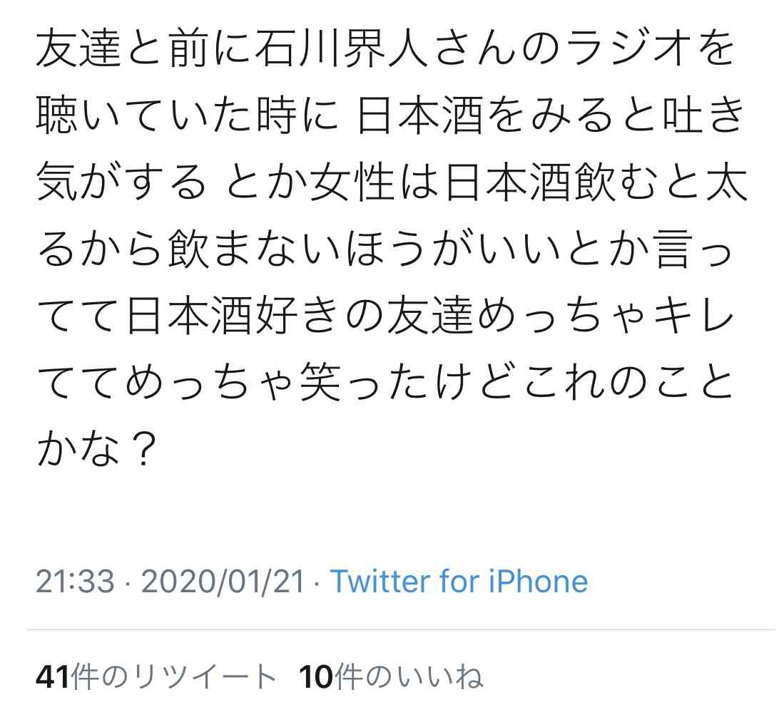View the 41件のリツイート list
Viewport: 784px width, 717px height.
(156, 676)
